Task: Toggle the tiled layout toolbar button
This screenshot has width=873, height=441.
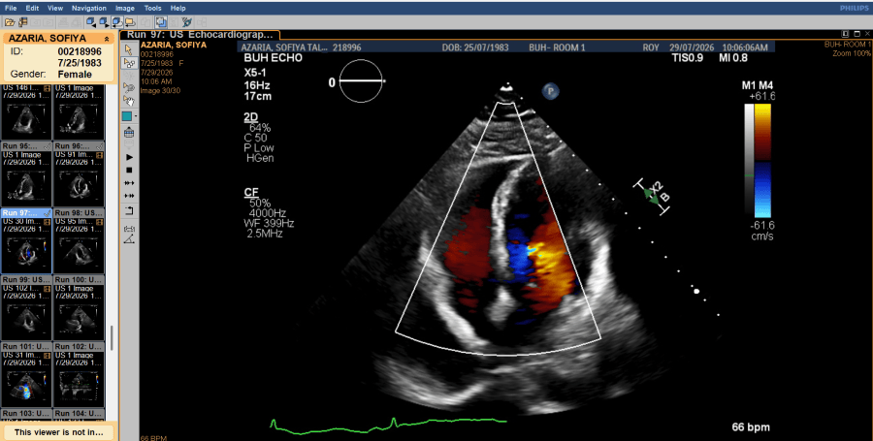Action: [x=161, y=22]
